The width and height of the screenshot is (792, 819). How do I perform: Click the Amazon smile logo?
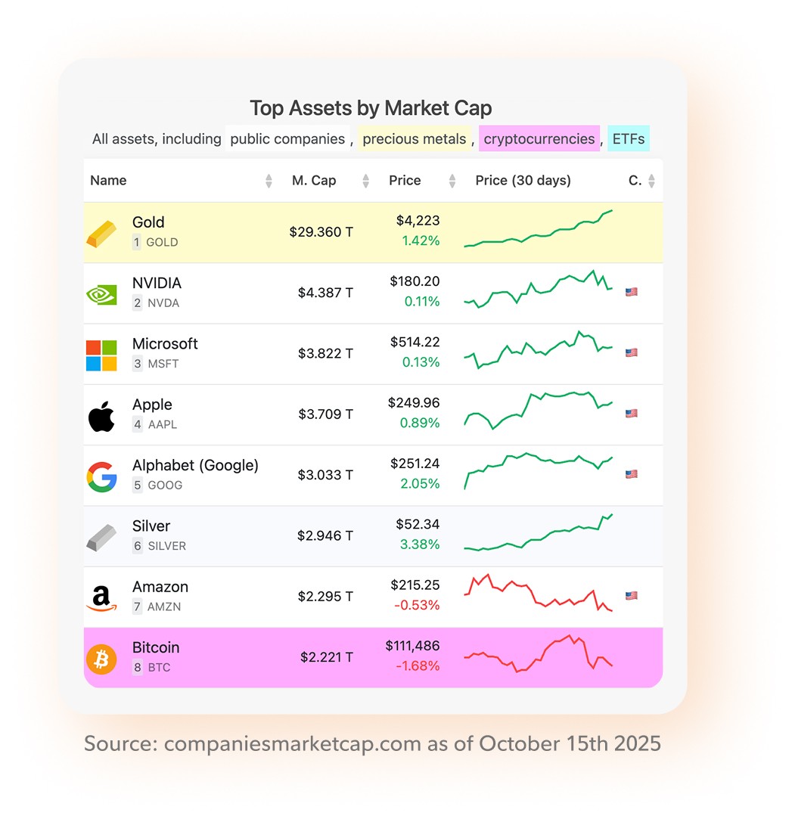pyautogui.click(x=101, y=596)
